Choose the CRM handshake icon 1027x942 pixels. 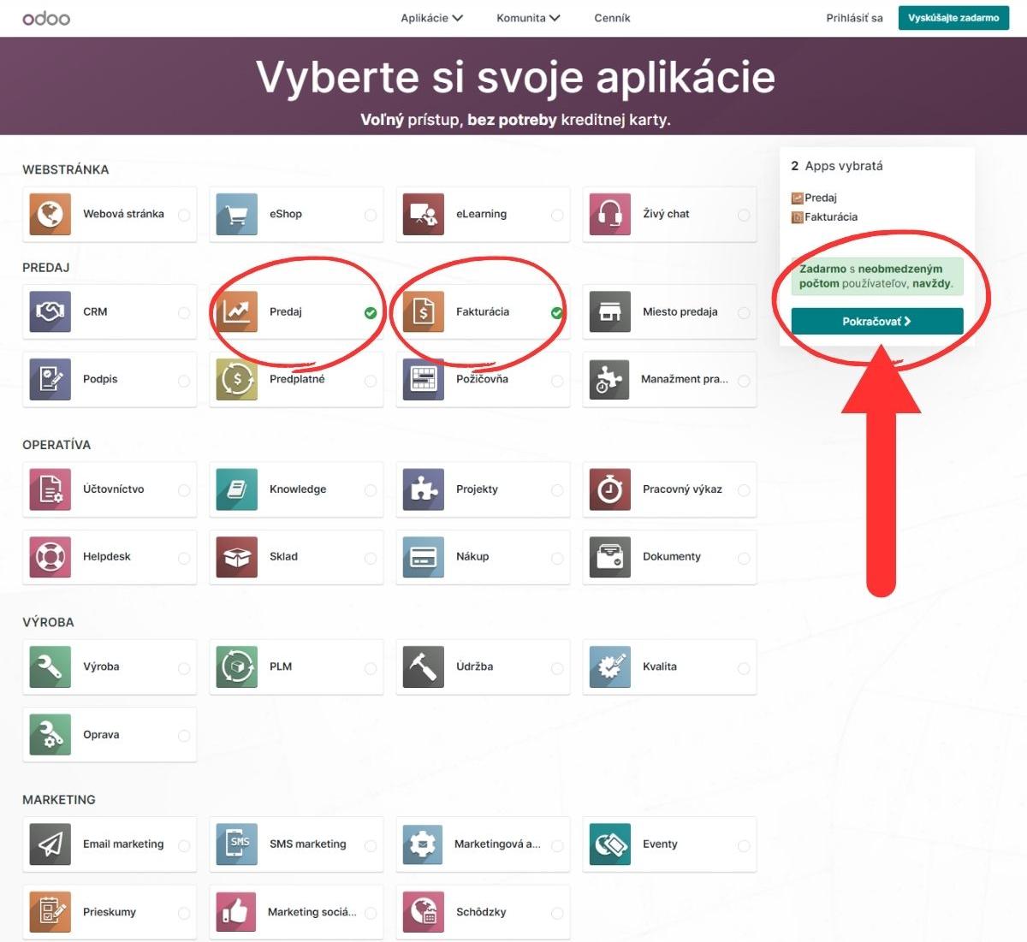point(50,311)
